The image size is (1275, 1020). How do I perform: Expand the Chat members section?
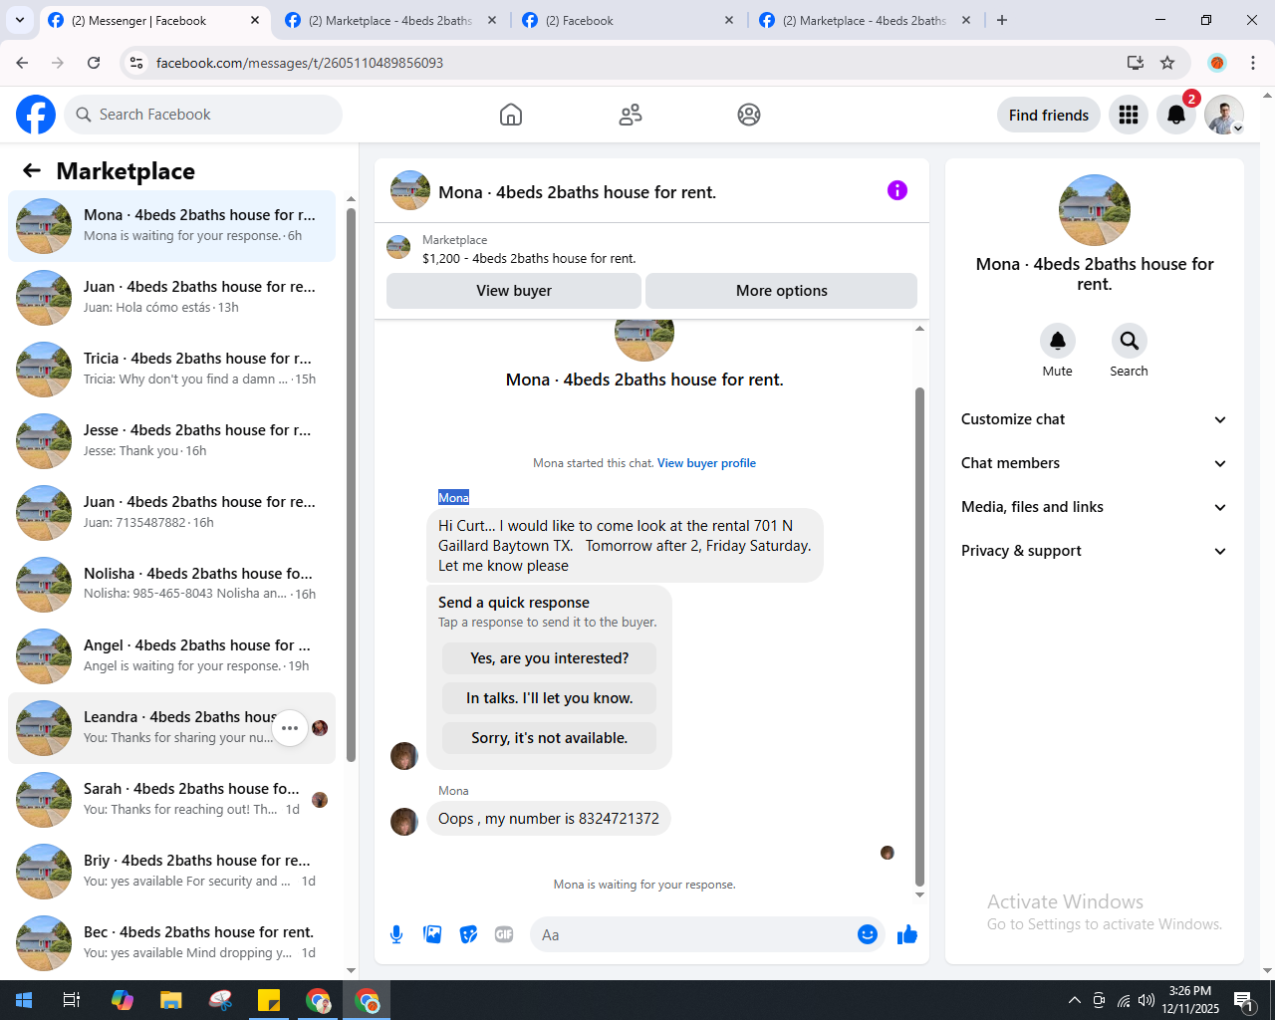[1095, 463]
